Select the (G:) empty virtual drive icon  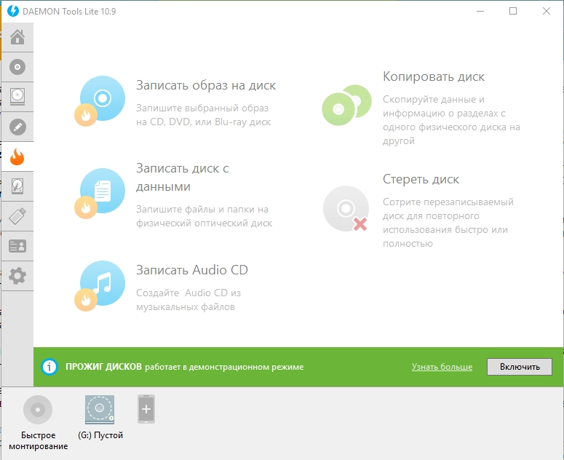[100, 410]
